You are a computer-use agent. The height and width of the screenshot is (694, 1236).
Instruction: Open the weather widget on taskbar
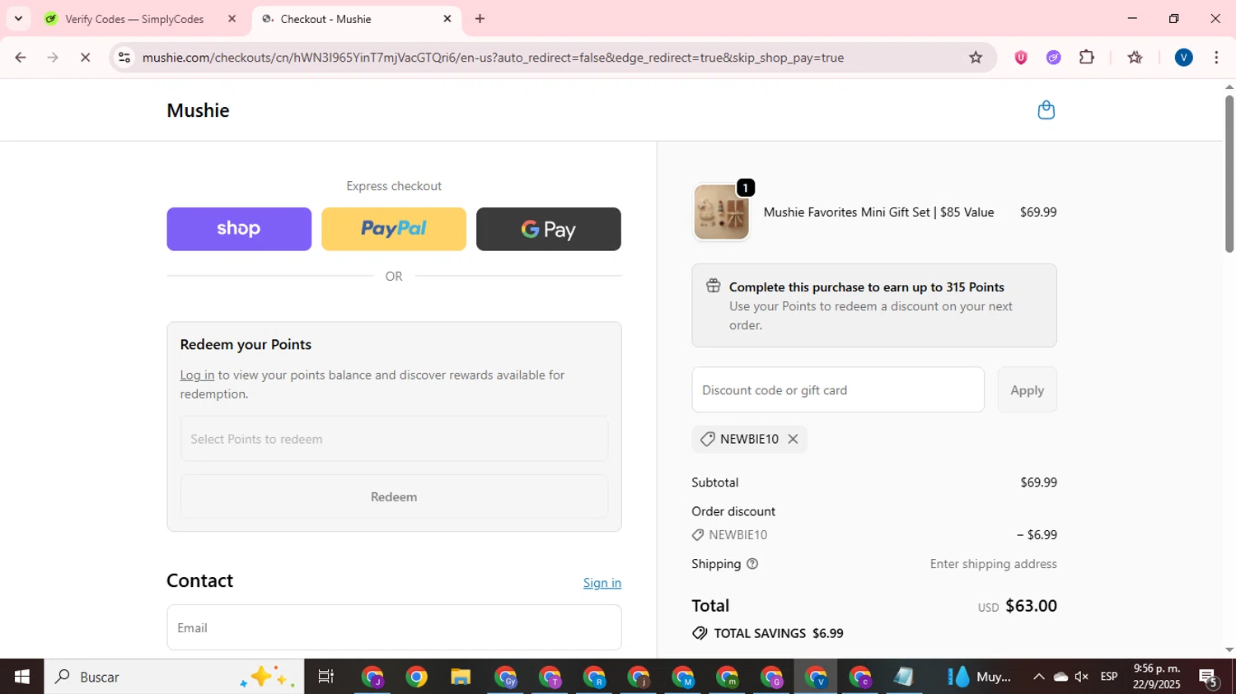pos(979,677)
